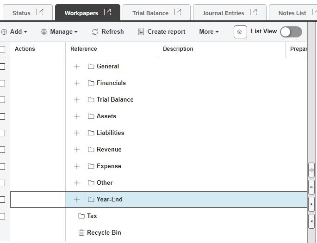The height and width of the screenshot is (243, 317).
Task: Toggle the List View switch
Action: pos(291,32)
